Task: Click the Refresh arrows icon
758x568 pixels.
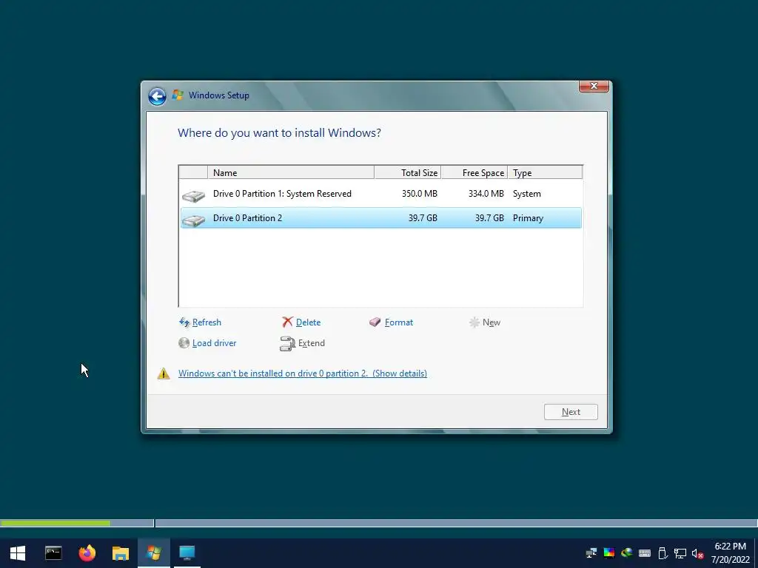Action: [x=184, y=322]
